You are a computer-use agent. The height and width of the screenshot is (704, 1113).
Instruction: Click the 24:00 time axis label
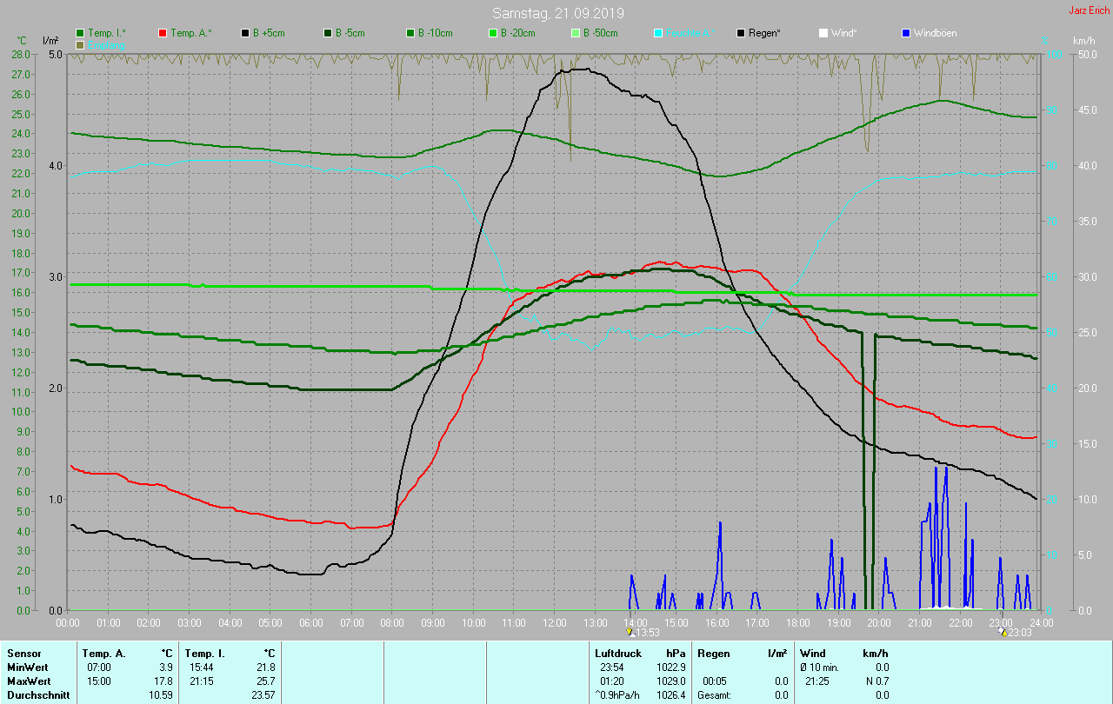pyautogui.click(x=1041, y=623)
